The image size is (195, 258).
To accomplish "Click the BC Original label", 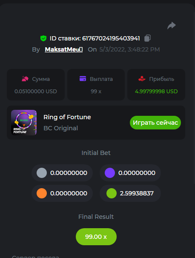I will point(61,128).
